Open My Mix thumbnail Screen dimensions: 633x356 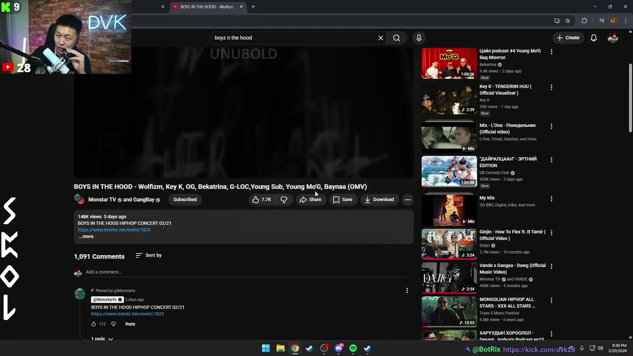click(x=449, y=210)
